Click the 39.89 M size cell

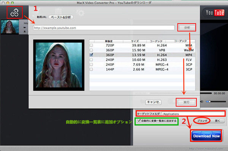point(139,45)
